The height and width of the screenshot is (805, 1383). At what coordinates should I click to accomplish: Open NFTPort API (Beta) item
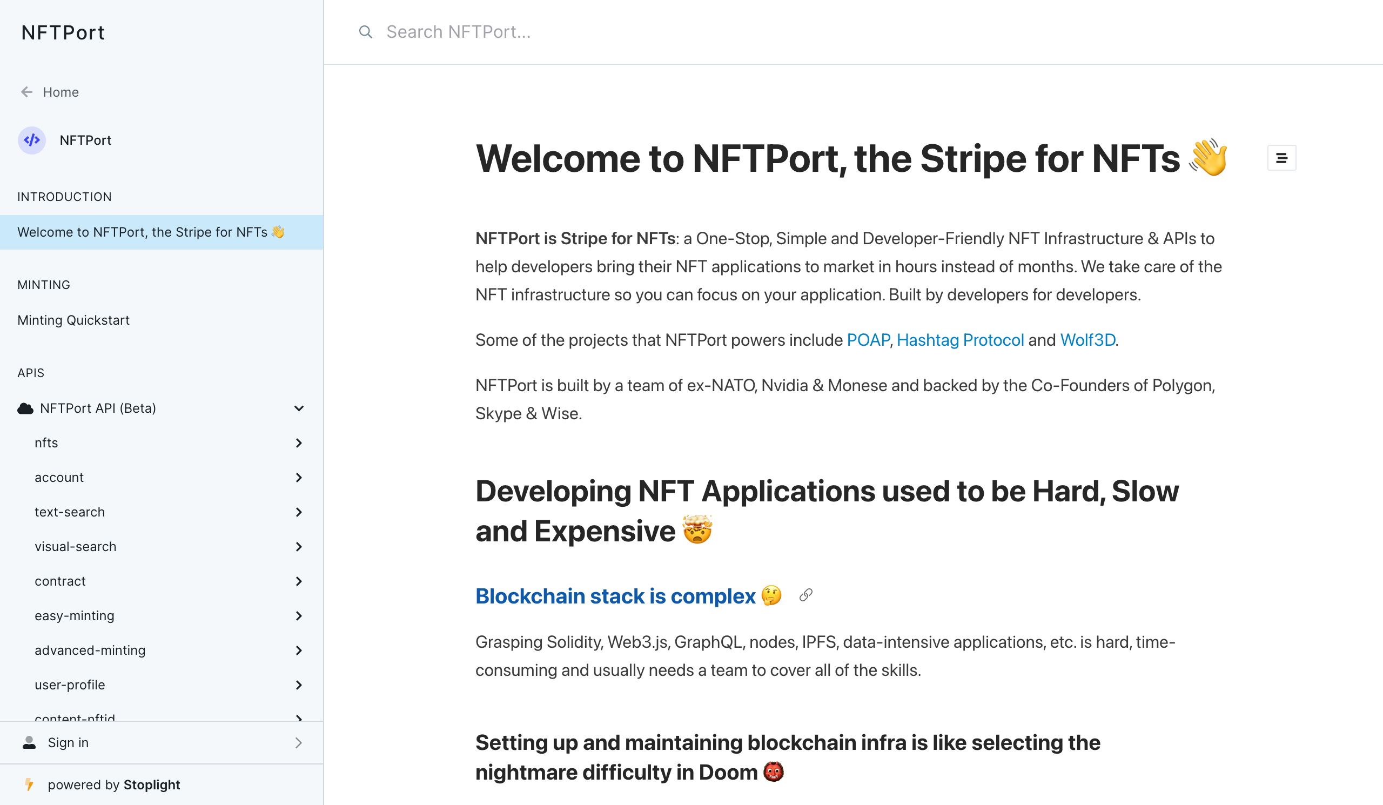pyautogui.click(x=162, y=408)
